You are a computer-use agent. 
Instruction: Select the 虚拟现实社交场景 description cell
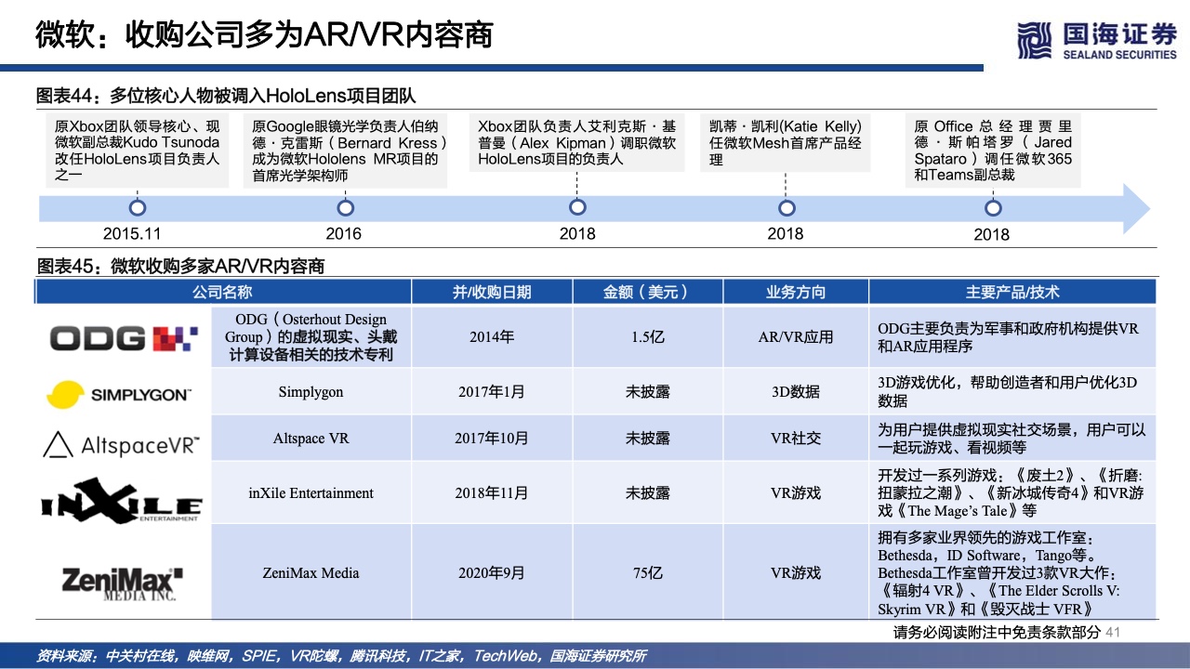click(1012, 439)
